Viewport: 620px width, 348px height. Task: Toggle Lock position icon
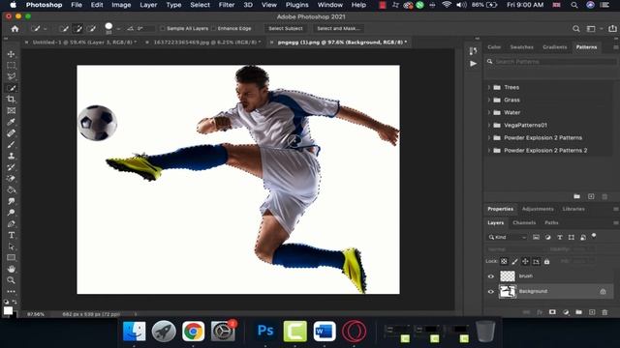[525, 261]
